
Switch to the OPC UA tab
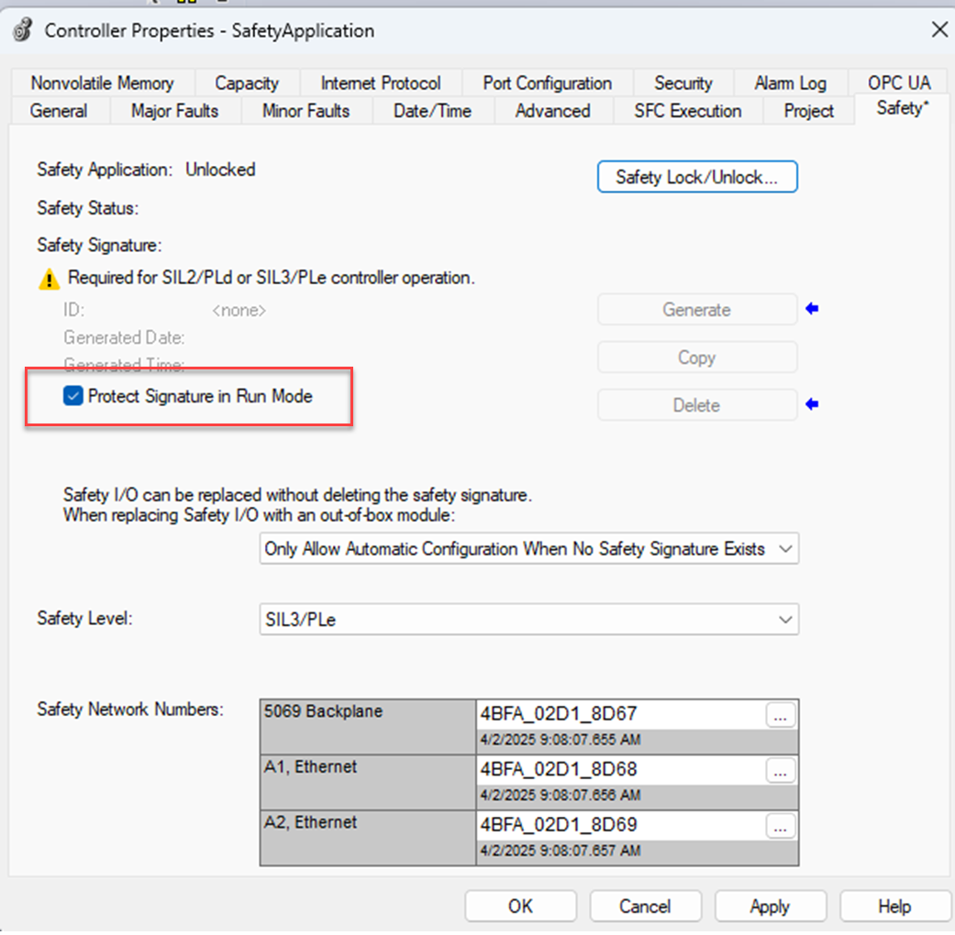tap(898, 82)
